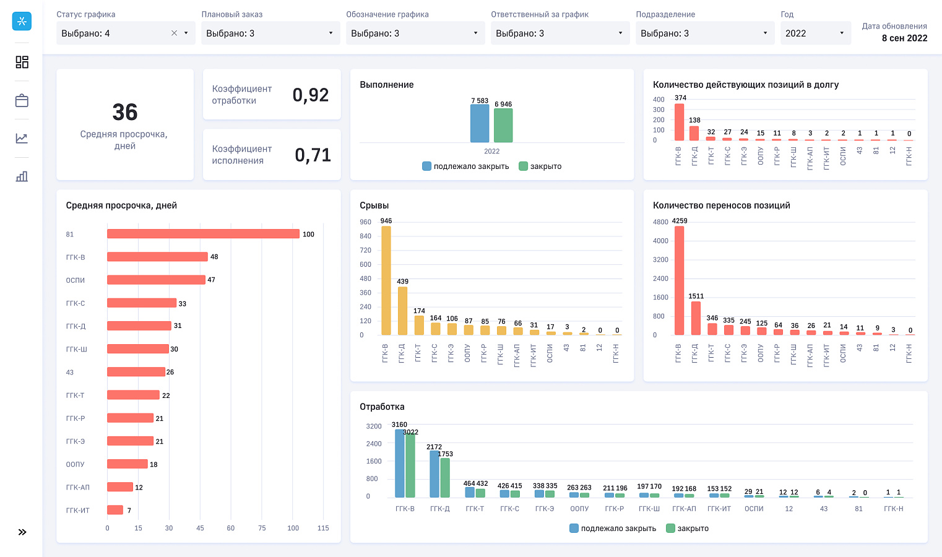Click the ГГК-ИТ bar with value 7
942x557 pixels.
coord(115,510)
